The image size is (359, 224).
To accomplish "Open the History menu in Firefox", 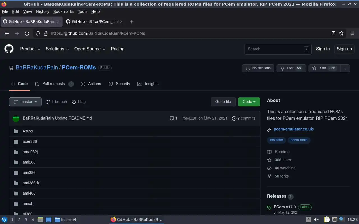I will (43, 11).
